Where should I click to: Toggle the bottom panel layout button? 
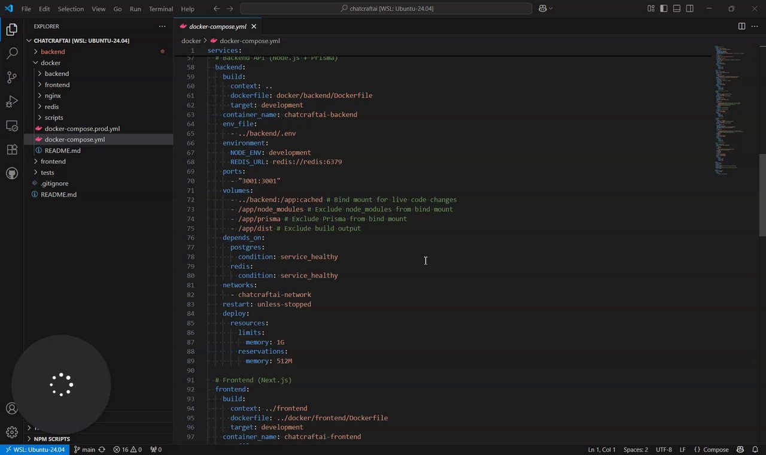[x=677, y=8]
